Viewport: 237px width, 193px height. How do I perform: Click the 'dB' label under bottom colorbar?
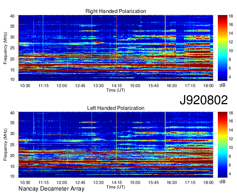coord(222,181)
